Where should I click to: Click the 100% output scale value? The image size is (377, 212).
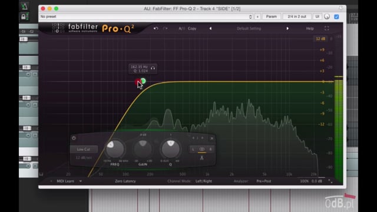[x=304, y=181]
